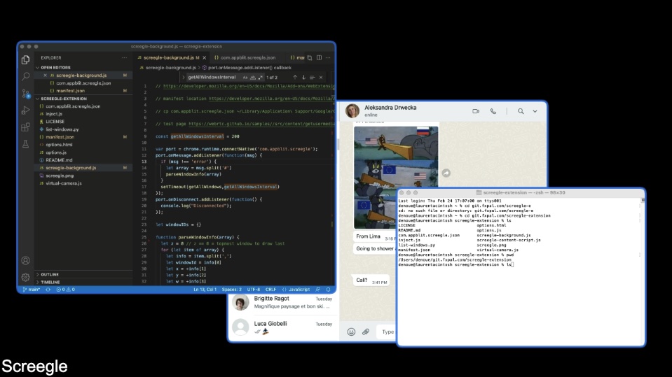Screen dimensions: 672x377
Task: Go to previous match in find widget
Action: click(295, 78)
